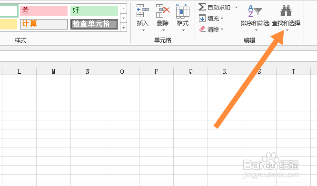Viewport: 317px width, 186px height.
Task: Open the 自动求和 dropdown arrow
Action: (236, 8)
